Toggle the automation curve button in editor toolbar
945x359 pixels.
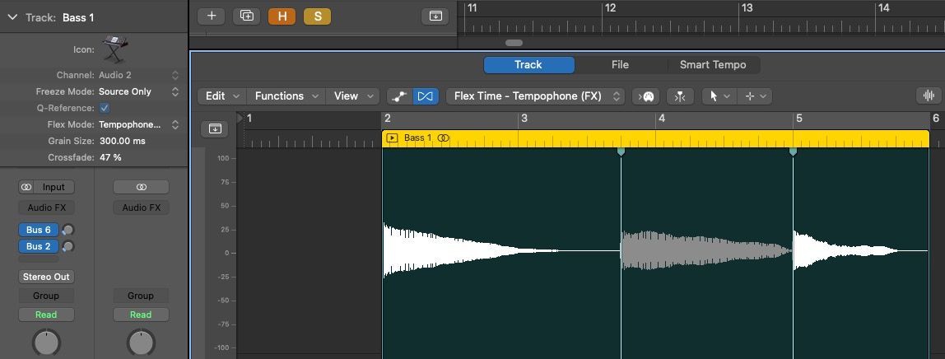[x=399, y=96]
